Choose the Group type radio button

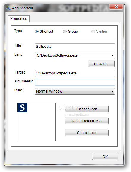click(x=65, y=31)
